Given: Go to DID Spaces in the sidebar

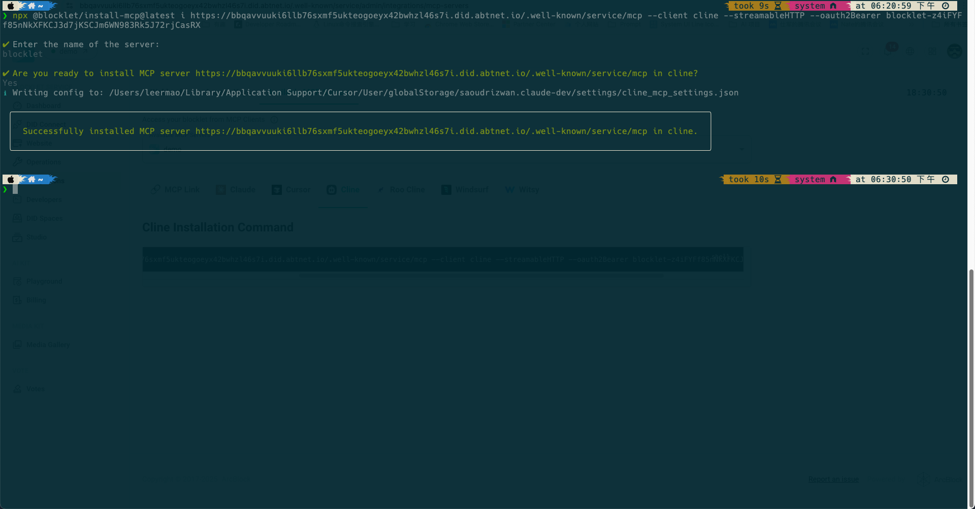Looking at the screenshot, I should click(44, 219).
